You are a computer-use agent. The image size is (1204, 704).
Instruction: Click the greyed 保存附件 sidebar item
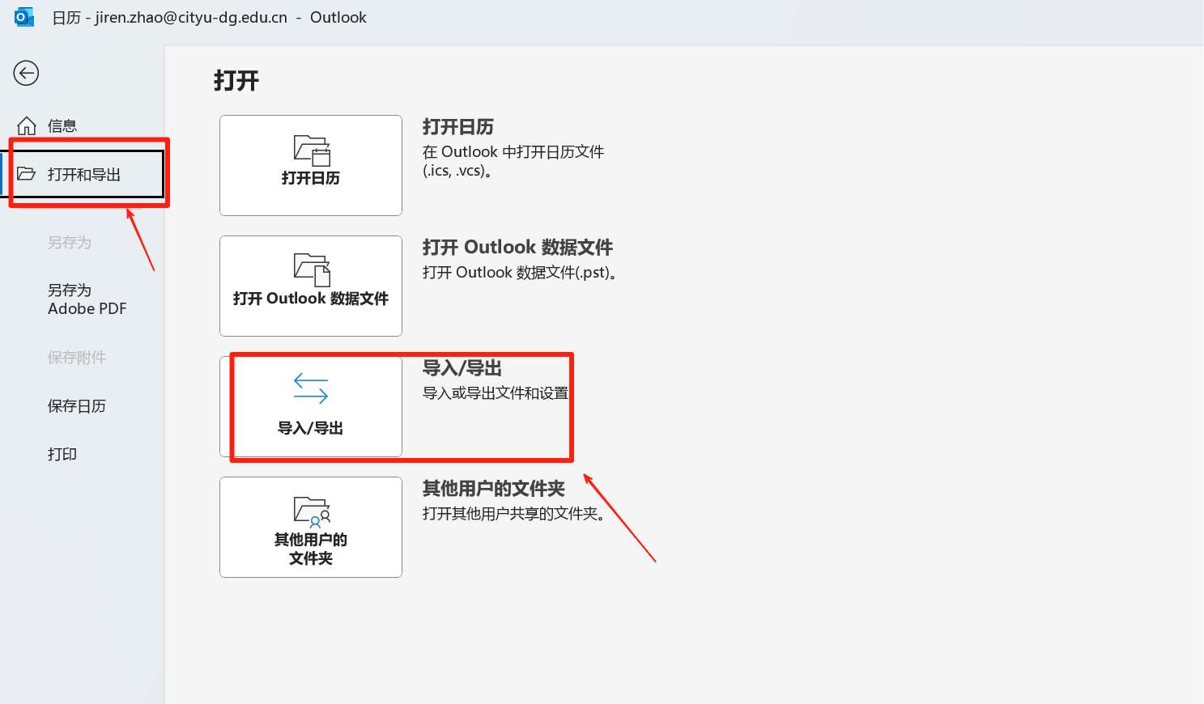coord(77,358)
